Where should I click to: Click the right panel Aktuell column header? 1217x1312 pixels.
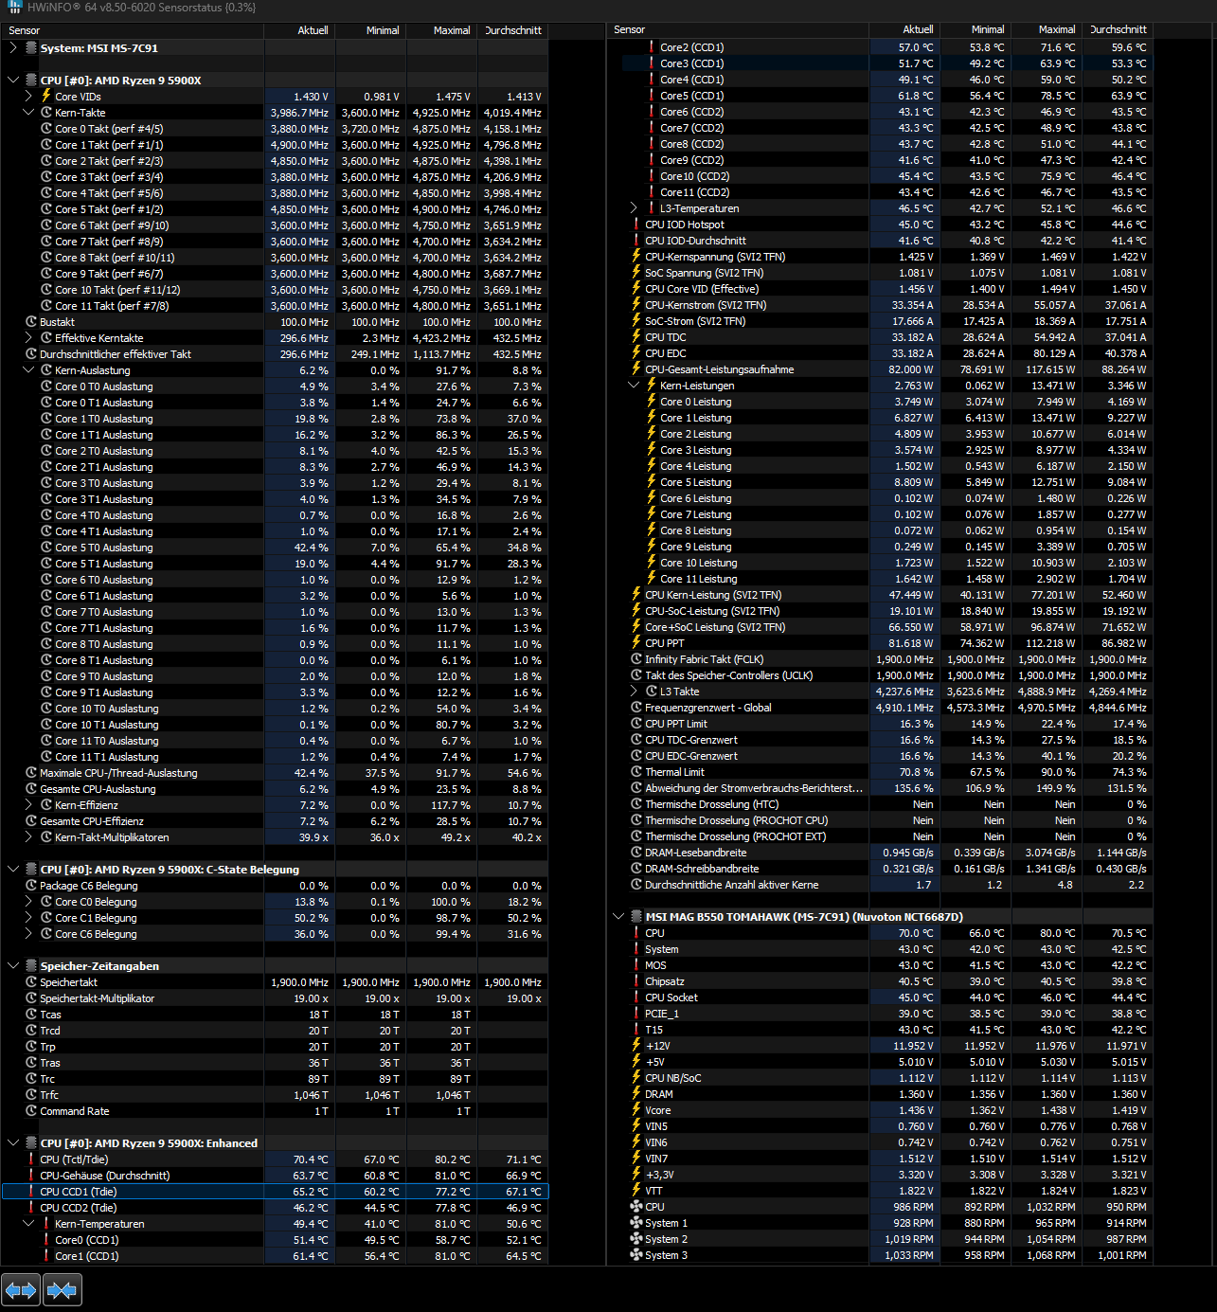point(904,29)
